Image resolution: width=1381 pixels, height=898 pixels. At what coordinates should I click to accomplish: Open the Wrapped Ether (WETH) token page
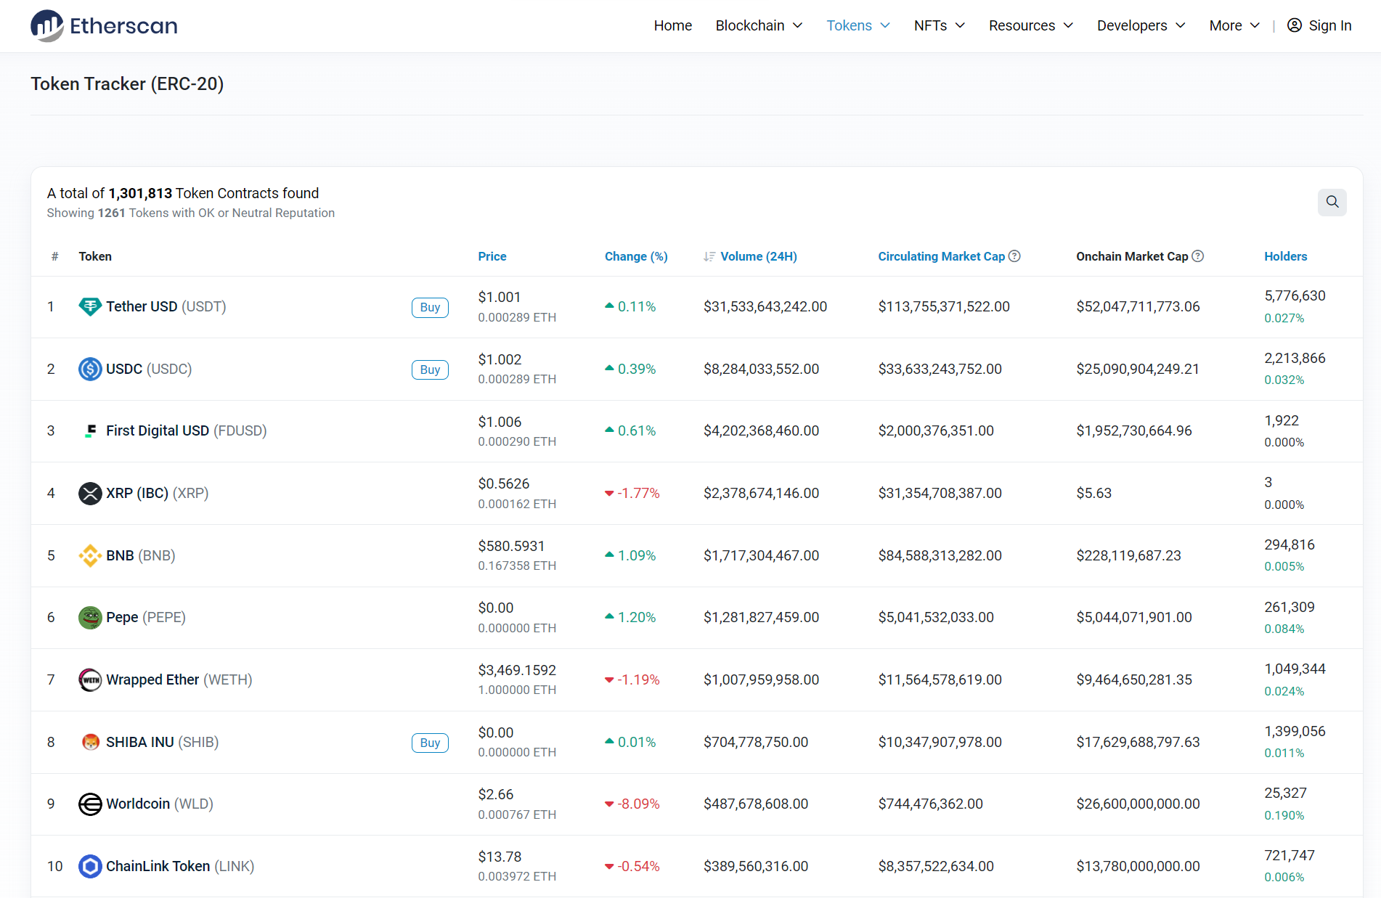point(179,680)
